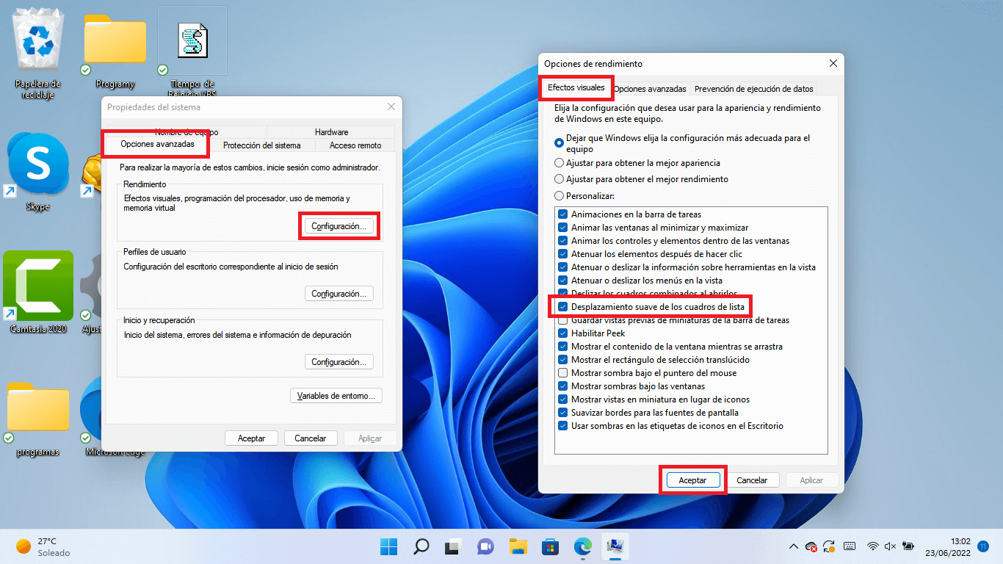Open the programas folder on the desktop
Image resolution: width=1003 pixels, height=564 pixels.
coord(36,408)
